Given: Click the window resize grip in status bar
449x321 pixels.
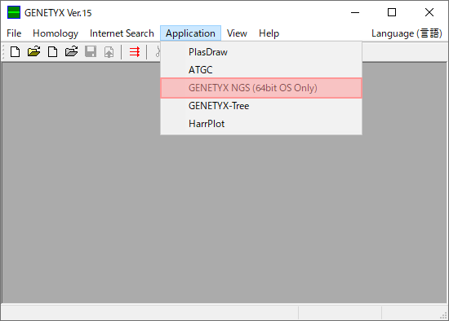Looking at the screenshot, I should tap(443, 315).
